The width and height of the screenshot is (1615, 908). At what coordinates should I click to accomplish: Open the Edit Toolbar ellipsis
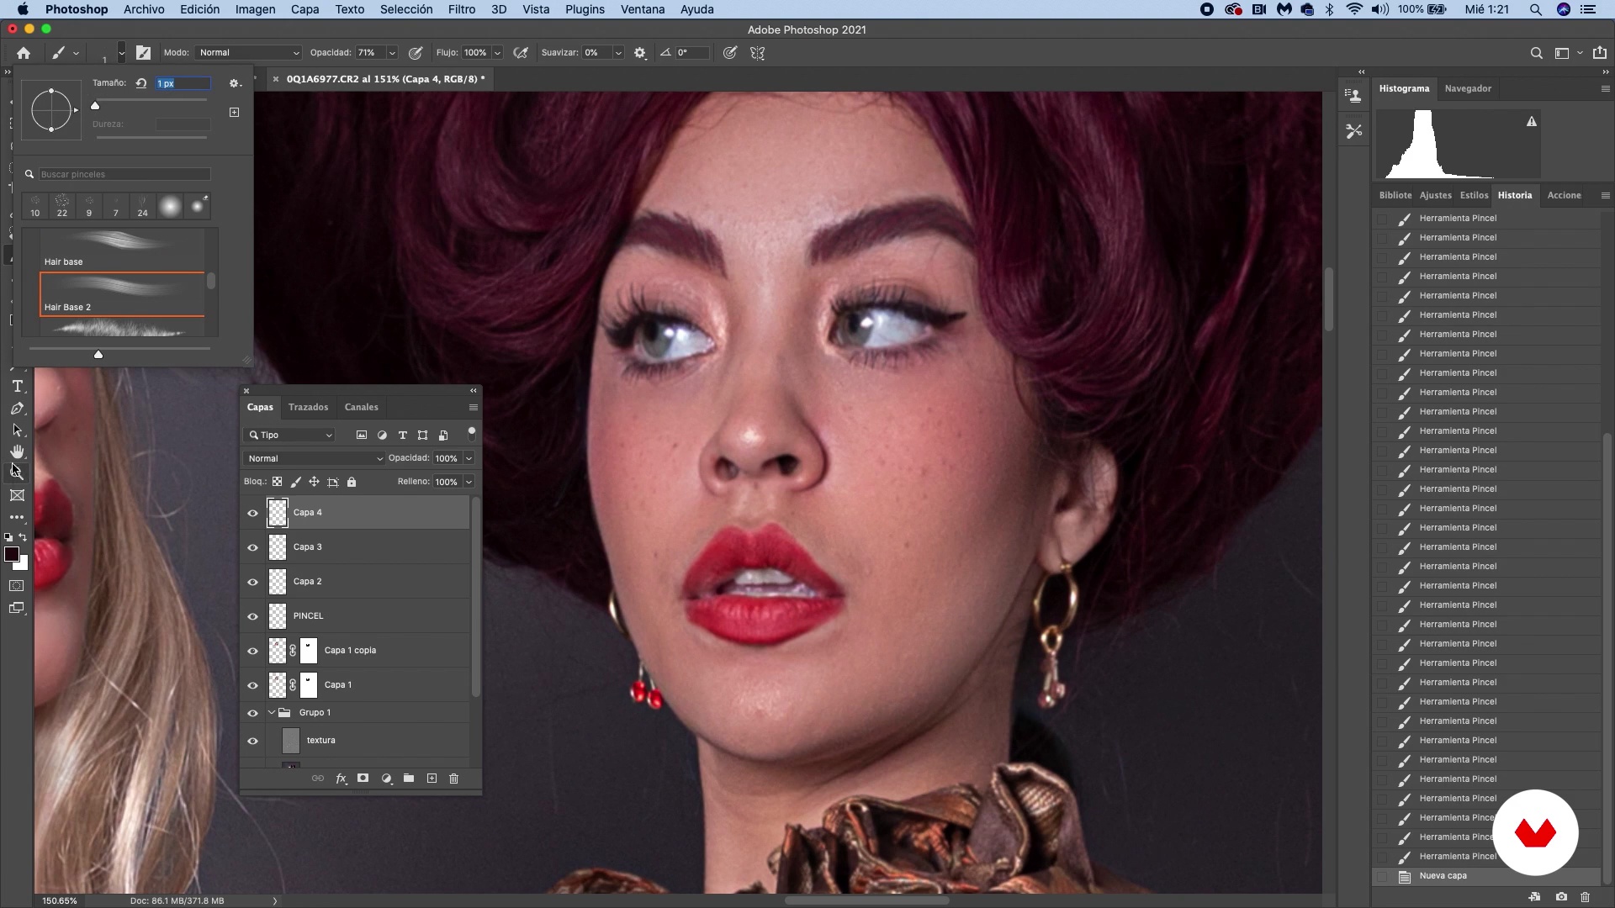pos(17,517)
